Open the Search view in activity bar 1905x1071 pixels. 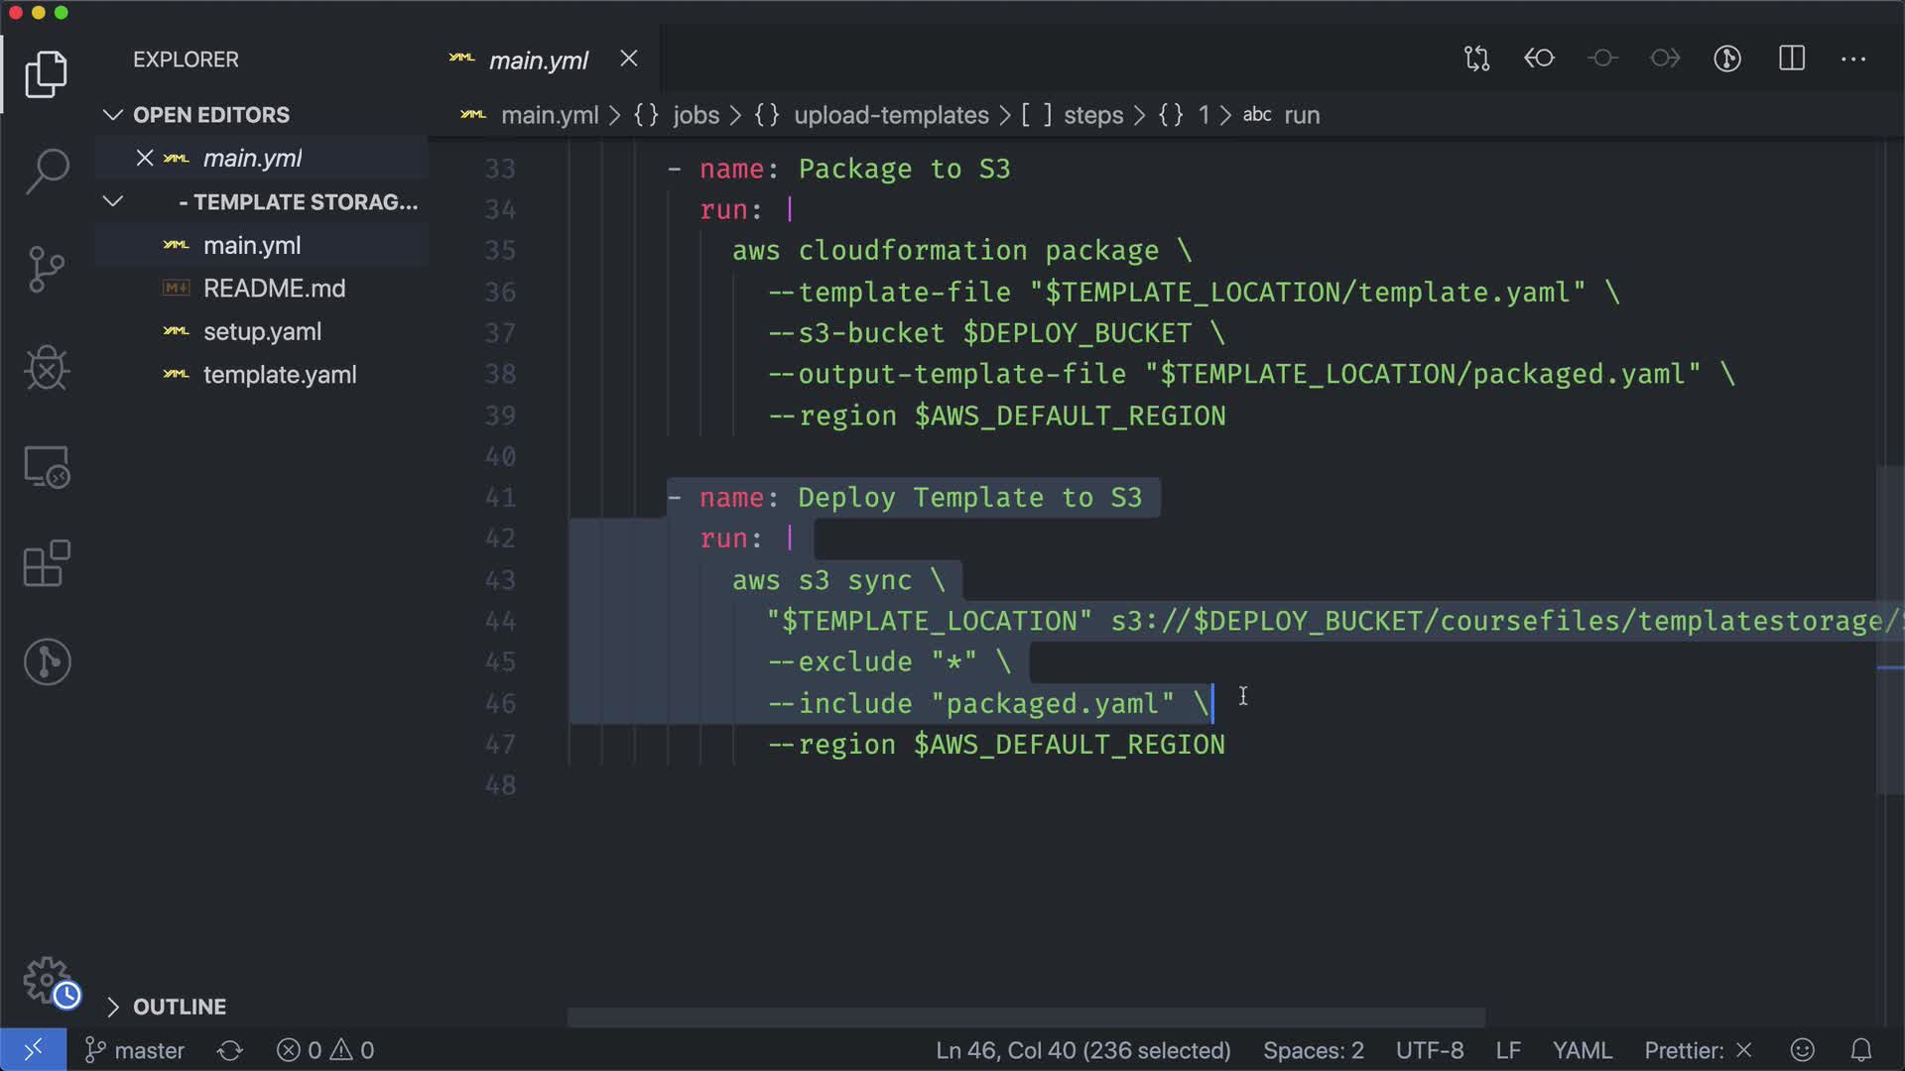(x=47, y=171)
